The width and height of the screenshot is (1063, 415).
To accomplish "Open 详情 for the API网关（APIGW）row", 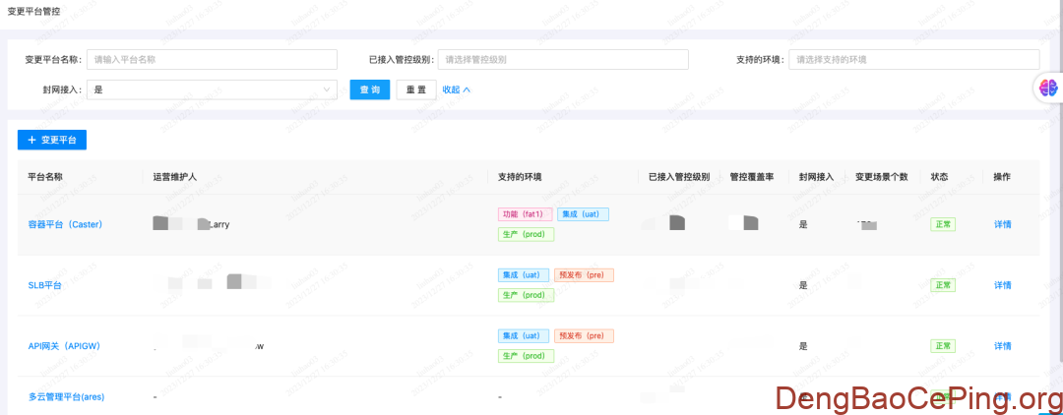I will 1003,346.
